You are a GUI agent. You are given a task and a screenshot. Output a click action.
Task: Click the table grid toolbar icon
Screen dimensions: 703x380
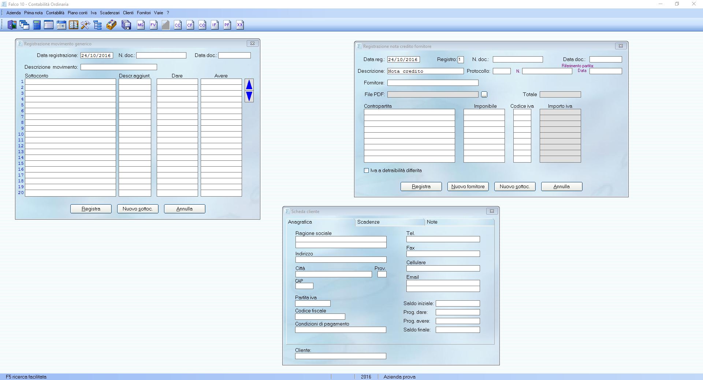[49, 25]
